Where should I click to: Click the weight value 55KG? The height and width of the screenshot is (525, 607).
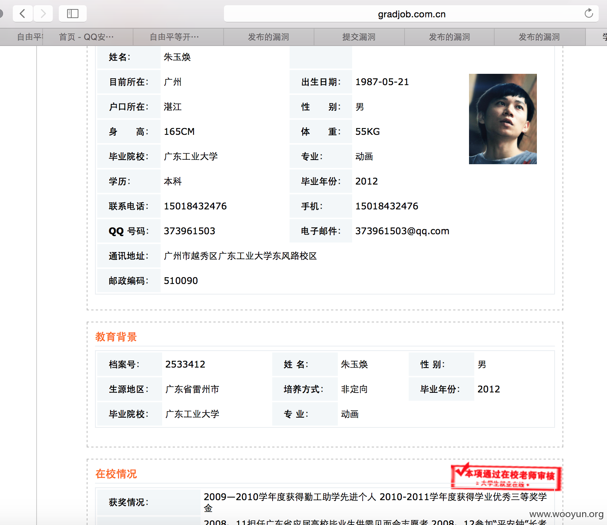pos(368,131)
